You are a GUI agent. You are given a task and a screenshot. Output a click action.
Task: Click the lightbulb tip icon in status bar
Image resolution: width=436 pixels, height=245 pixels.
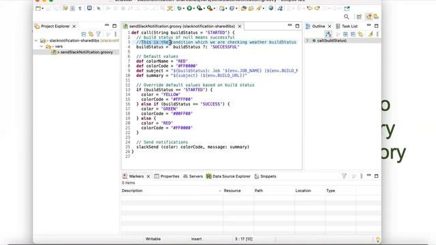[377, 239]
